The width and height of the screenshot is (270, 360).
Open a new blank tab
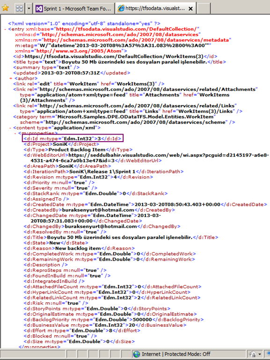(204, 9)
